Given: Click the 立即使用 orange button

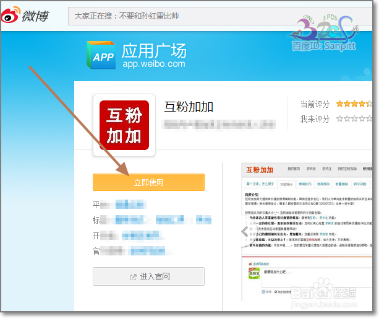Looking at the screenshot, I should coord(148,182).
